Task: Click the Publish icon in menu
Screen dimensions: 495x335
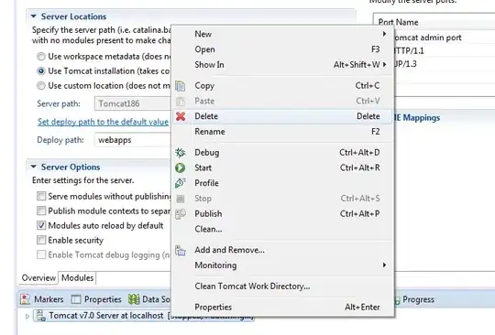Action: 181,213
